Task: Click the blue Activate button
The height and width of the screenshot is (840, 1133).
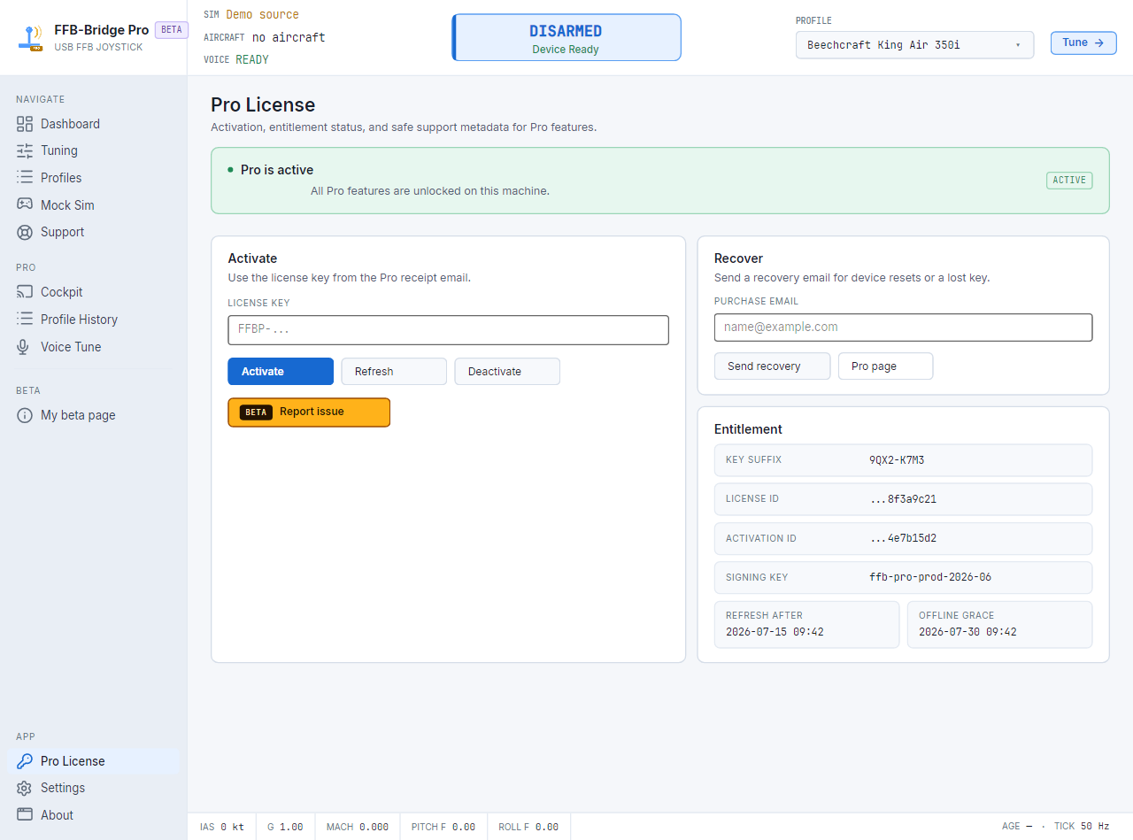Action: pyautogui.click(x=281, y=372)
